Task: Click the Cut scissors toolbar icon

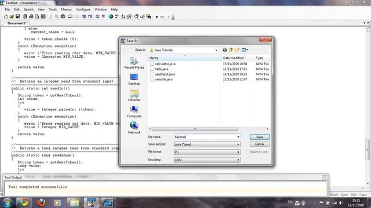Action: coord(50,17)
